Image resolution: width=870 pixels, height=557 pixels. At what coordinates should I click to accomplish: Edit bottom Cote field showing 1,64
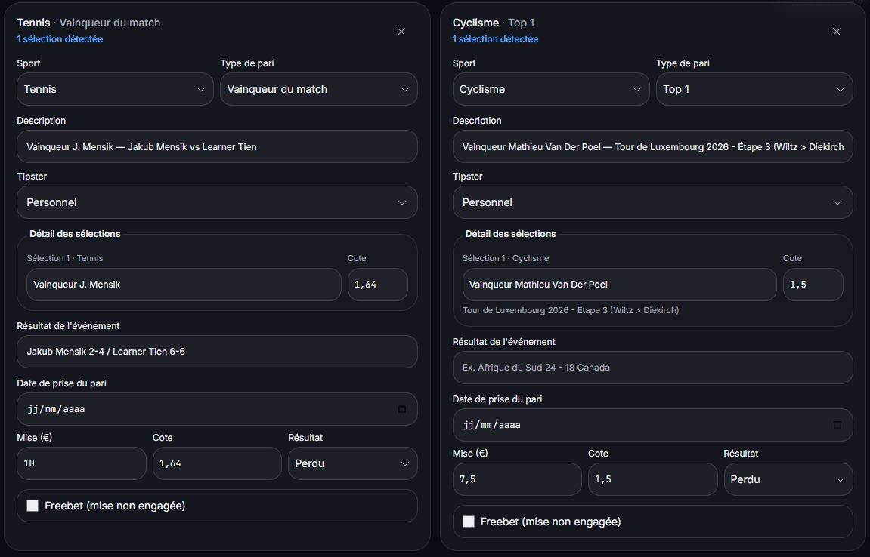point(217,463)
